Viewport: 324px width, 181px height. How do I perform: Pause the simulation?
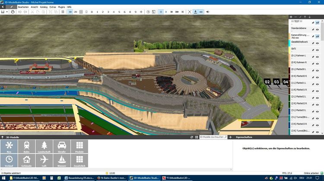pyautogui.click(x=161, y=12)
